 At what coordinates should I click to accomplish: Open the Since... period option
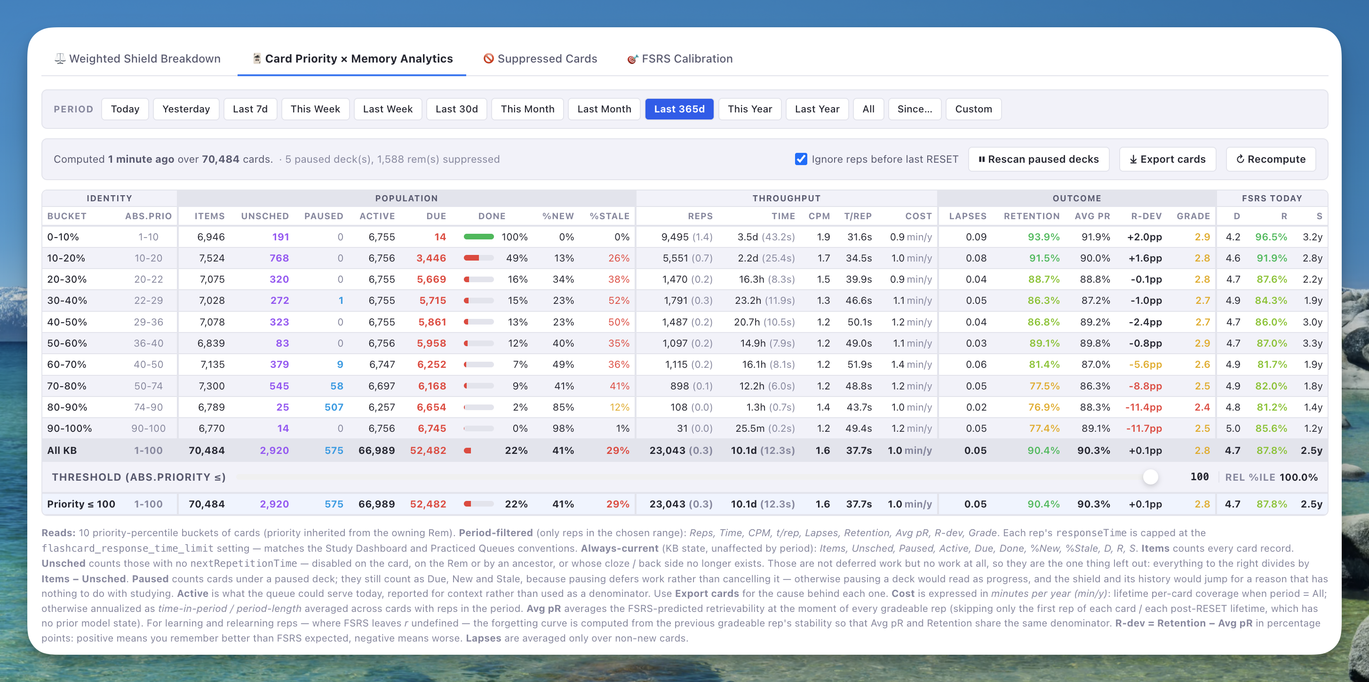tap(915, 109)
